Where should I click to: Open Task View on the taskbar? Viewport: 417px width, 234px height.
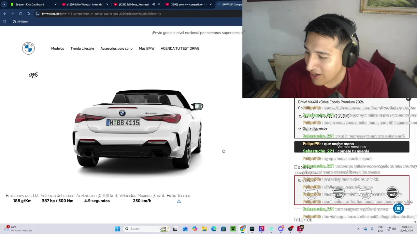(175, 229)
